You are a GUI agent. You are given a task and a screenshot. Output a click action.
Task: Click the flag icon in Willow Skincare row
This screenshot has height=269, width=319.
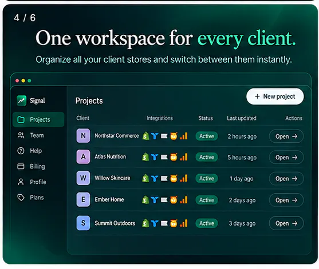pos(164,179)
